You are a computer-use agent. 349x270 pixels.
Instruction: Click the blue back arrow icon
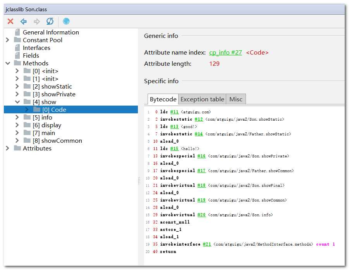24,21
